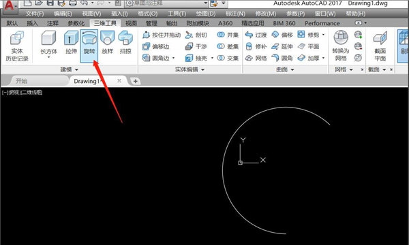The width and height of the screenshot is (409, 245).
Task: Open the 加厚 dropdown arrow
Action: [x=323, y=58]
